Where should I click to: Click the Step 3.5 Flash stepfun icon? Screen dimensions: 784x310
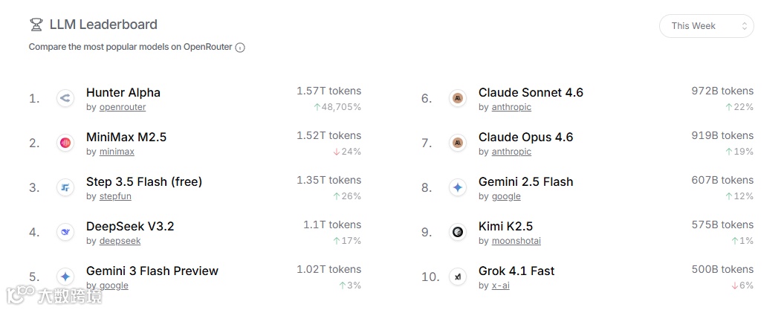click(65, 187)
